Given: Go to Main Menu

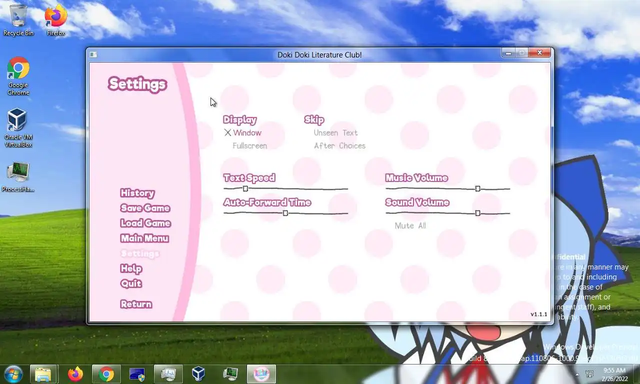Looking at the screenshot, I should 144,238.
